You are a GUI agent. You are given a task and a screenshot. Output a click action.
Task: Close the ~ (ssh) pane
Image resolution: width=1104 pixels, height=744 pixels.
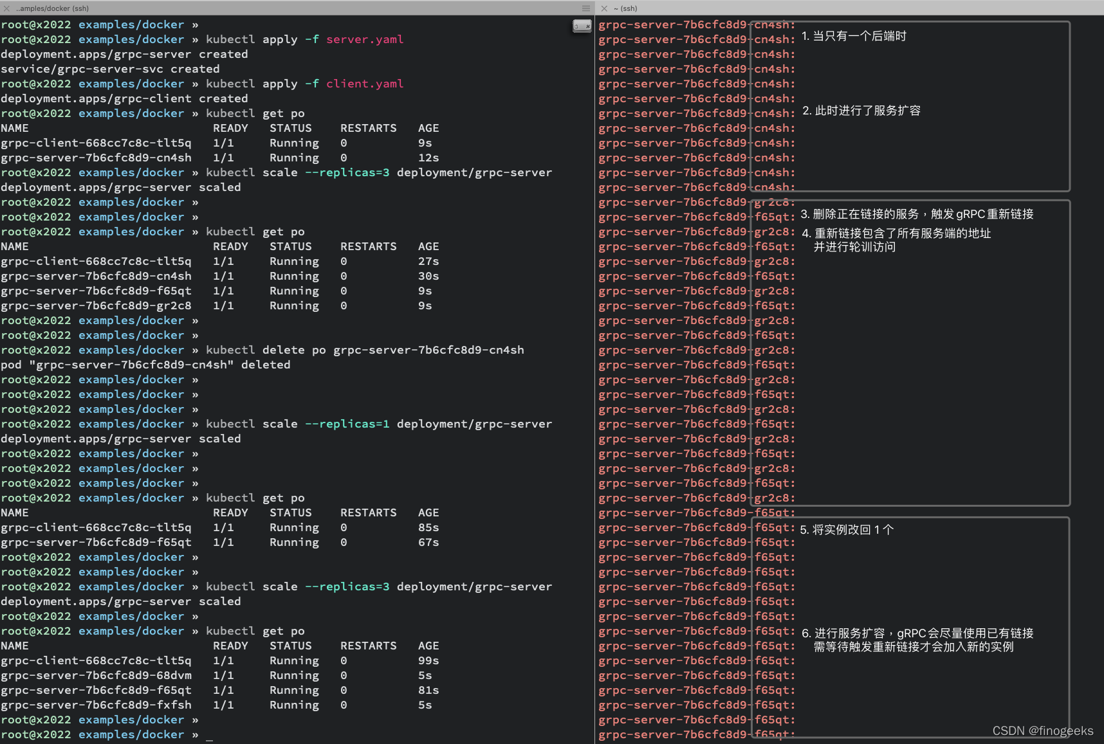(x=604, y=8)
